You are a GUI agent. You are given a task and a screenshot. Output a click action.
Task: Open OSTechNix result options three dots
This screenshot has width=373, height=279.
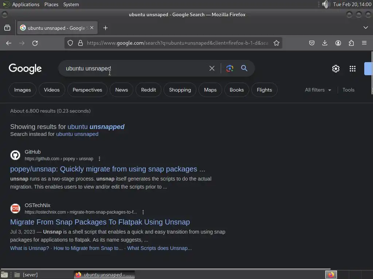143,212
